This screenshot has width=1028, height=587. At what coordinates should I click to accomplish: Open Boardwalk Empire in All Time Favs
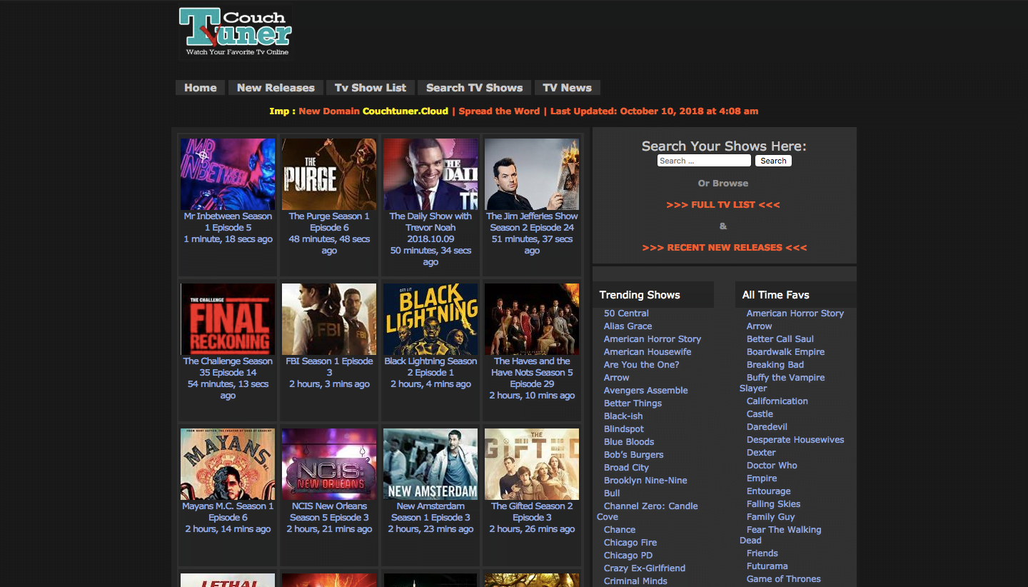tap(785, 352)
